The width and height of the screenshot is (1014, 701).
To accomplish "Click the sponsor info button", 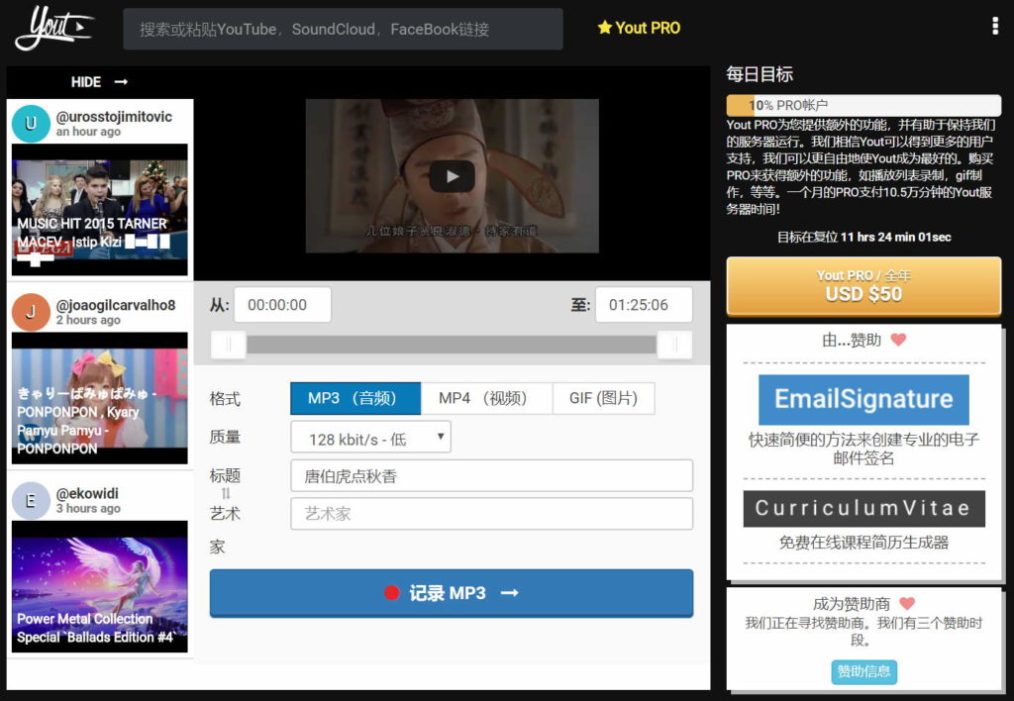I will 863,671.
